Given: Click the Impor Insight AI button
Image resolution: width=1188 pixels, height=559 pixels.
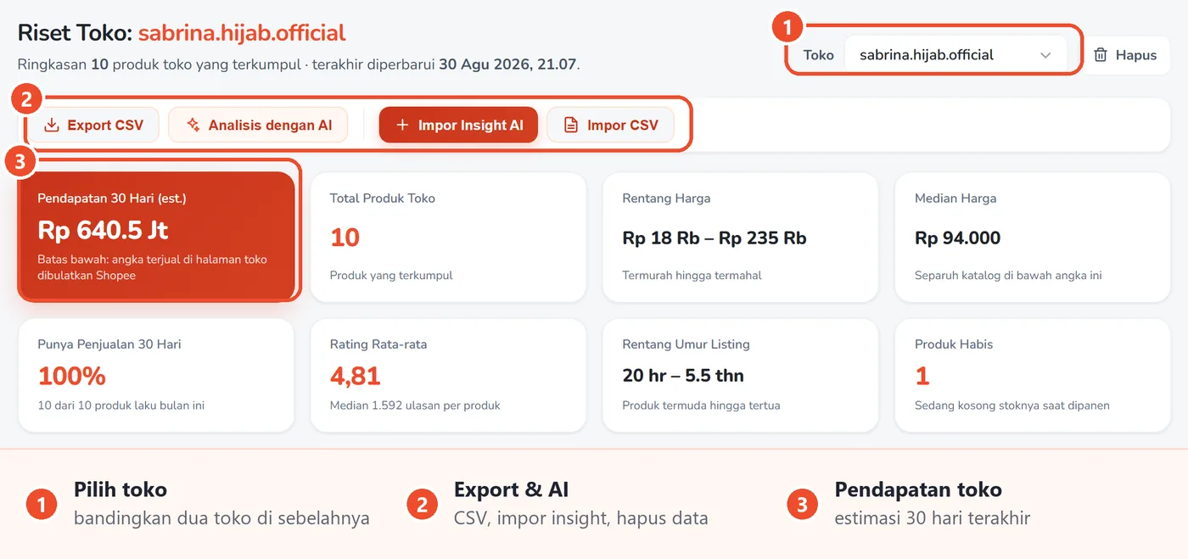Looking at the screenshot, I should [458, 125].
